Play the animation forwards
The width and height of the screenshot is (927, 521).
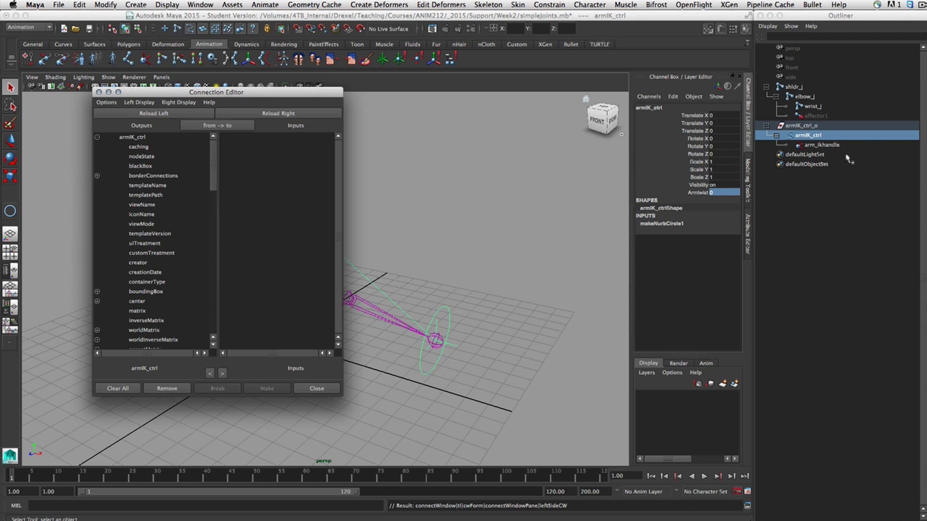704,476
